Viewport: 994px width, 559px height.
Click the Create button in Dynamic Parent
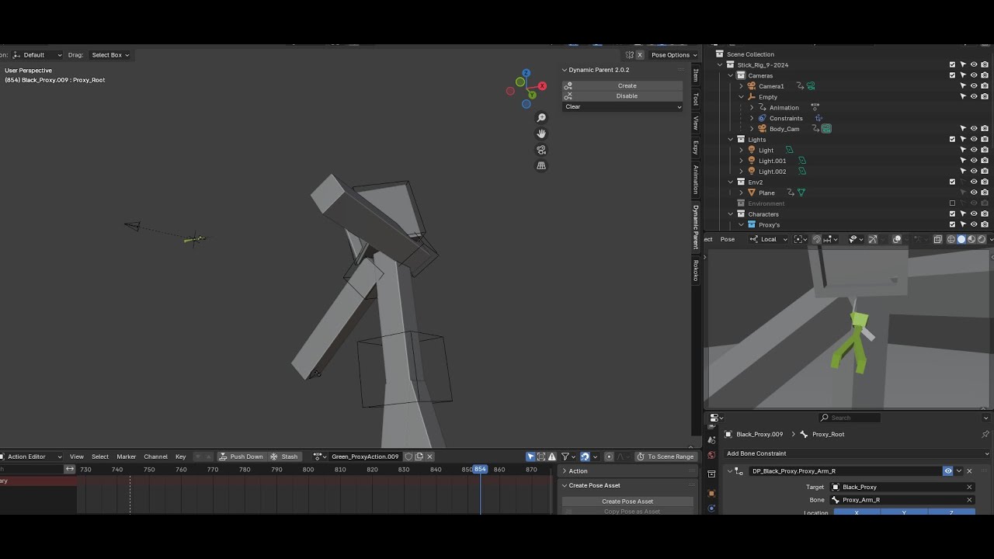pyautogui.click(x=623, y=86)
